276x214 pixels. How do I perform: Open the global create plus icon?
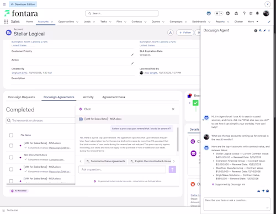click(228, 13)
